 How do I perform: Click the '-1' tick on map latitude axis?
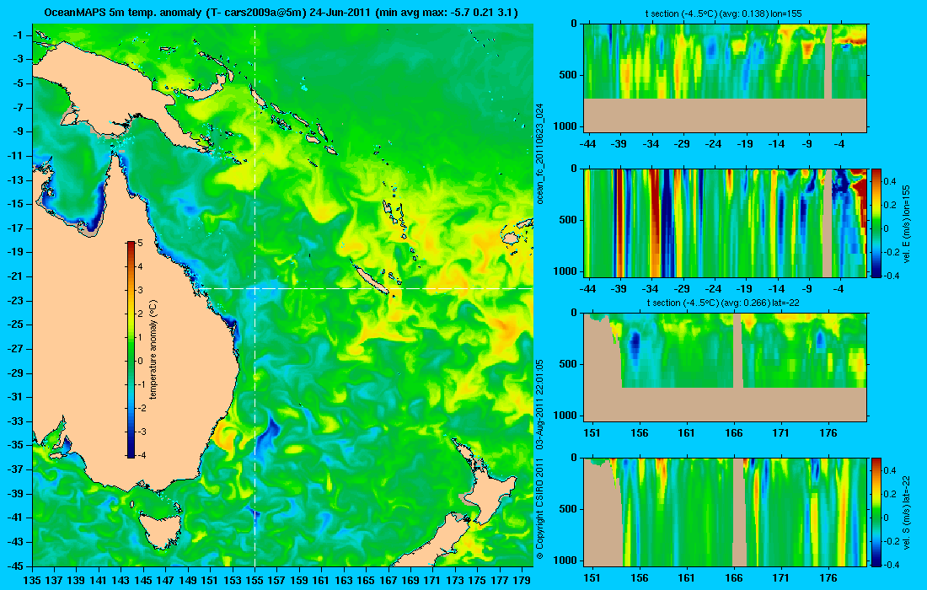(18, 35)
